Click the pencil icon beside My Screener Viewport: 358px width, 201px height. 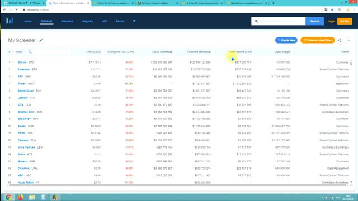(x=41, y=40)
